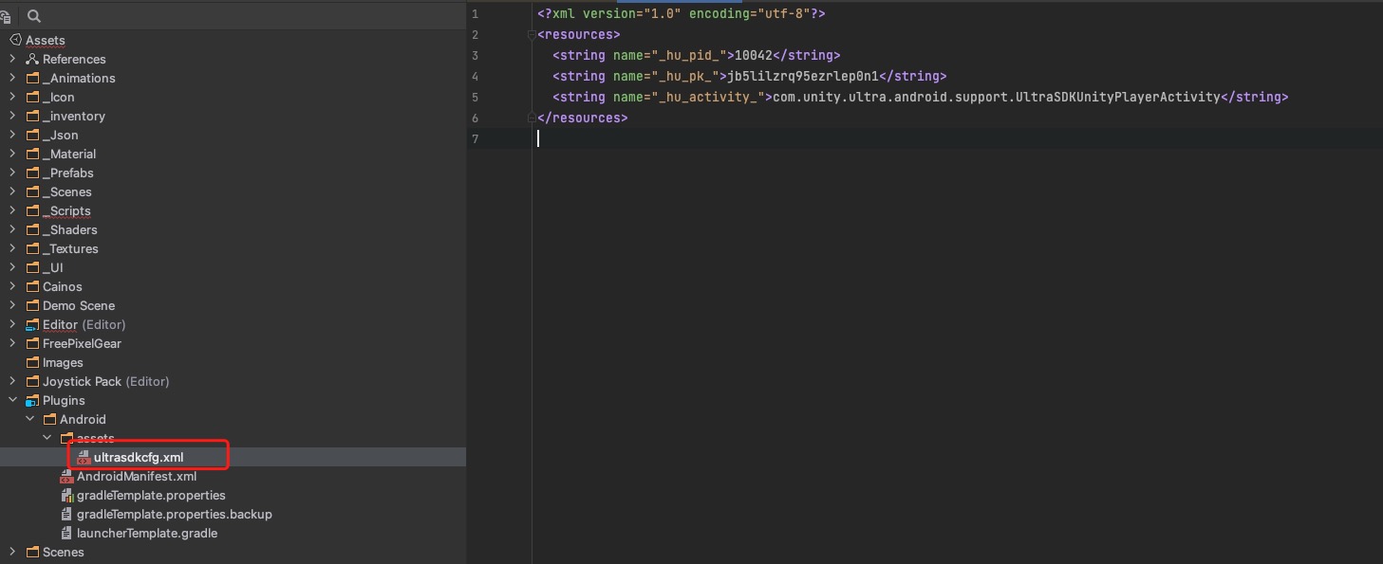Click the _Shaders folder icon
Image resolution: width=1383 pixels, height=564 pixels.
pos(32,229)
